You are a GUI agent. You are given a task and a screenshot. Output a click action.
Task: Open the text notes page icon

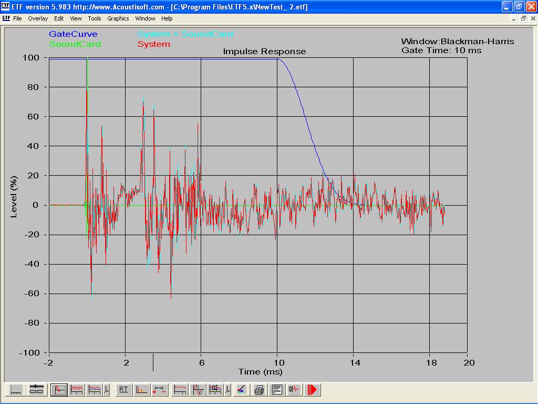pos(277,390)
